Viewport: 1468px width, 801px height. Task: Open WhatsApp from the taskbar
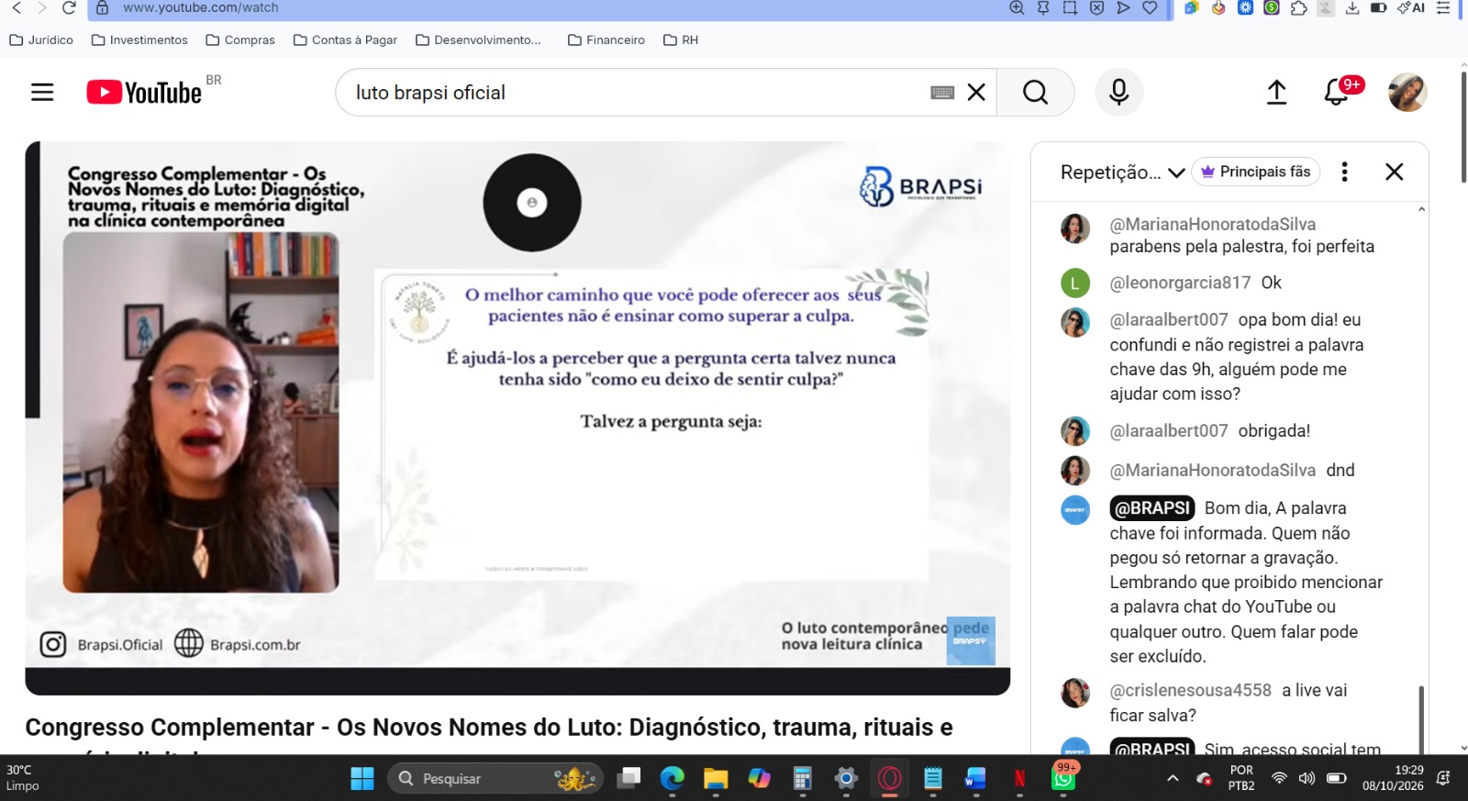[x=1062, y=778]
